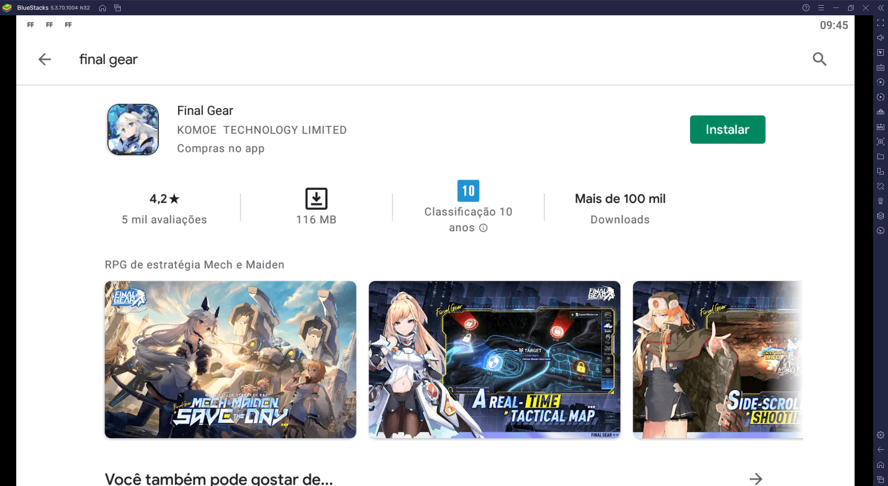Click the green Instalar button
Screen dimensions: 888x486
(727, 130)
